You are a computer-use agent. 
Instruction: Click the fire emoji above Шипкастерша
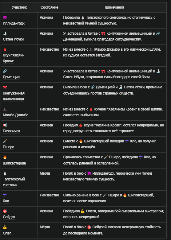[x=5, y=157]
